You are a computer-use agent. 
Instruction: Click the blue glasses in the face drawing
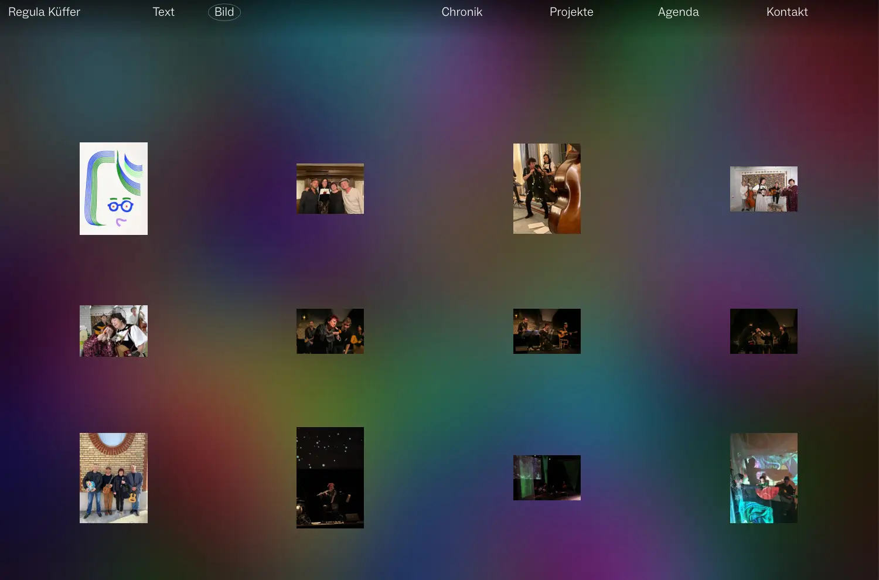[x=120, y=206]
